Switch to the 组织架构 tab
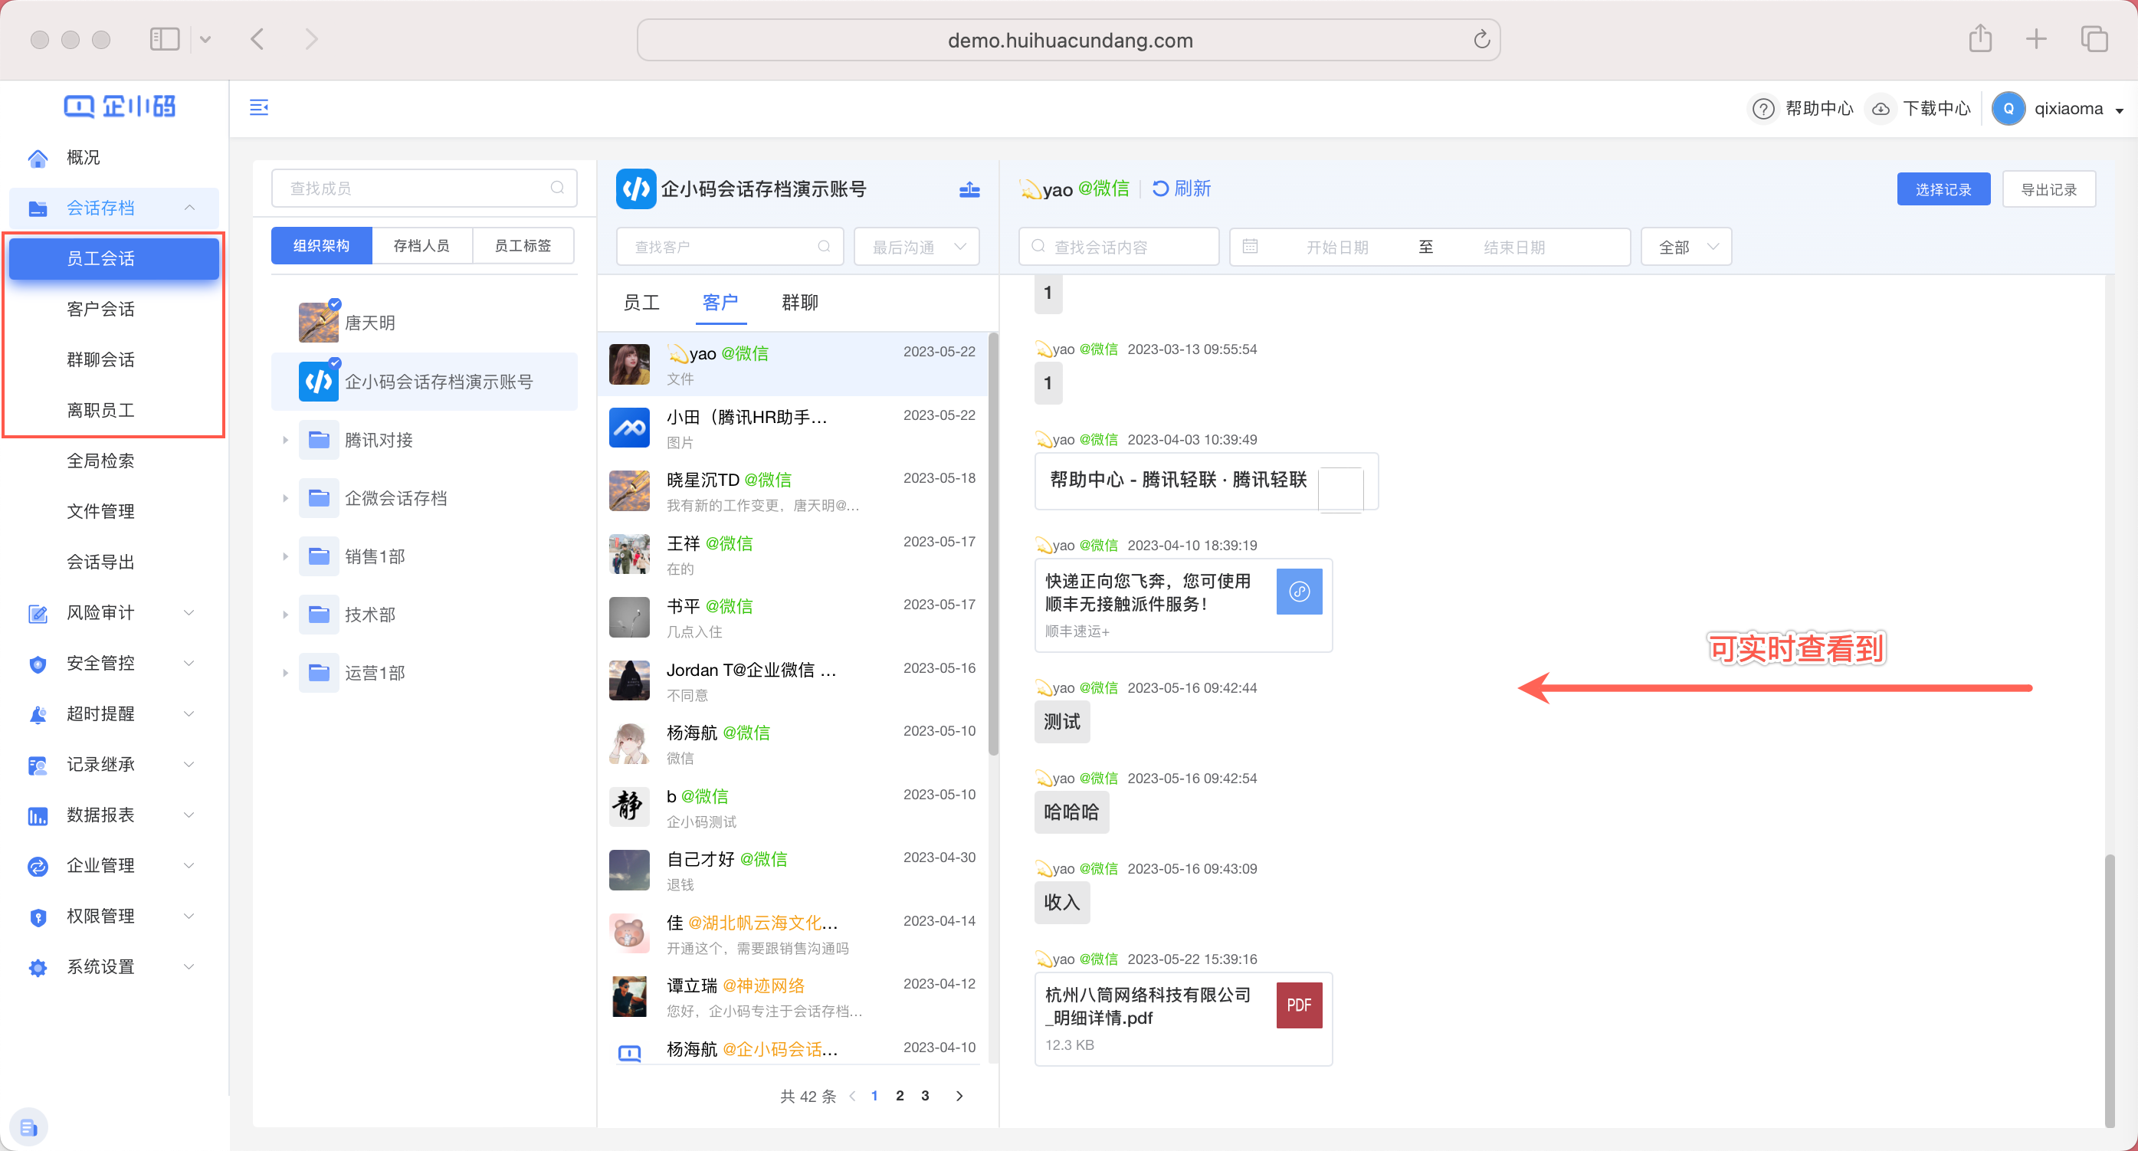 tap(321, 246)
